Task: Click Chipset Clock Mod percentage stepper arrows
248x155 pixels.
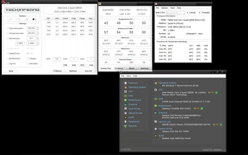Action: pyautogui.click(x=38, y=33)
